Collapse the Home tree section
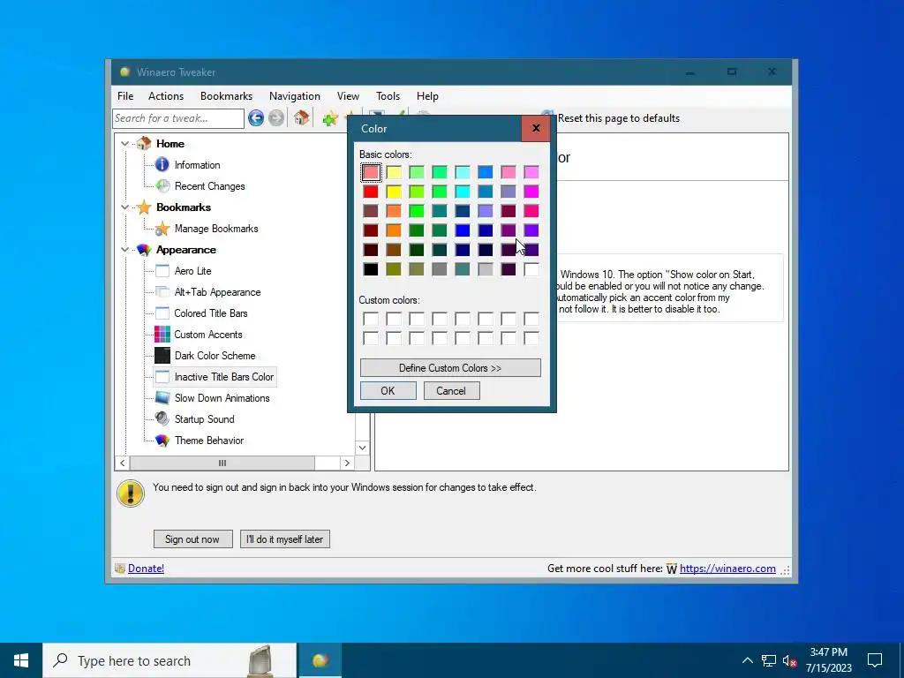 coord(124,144)
